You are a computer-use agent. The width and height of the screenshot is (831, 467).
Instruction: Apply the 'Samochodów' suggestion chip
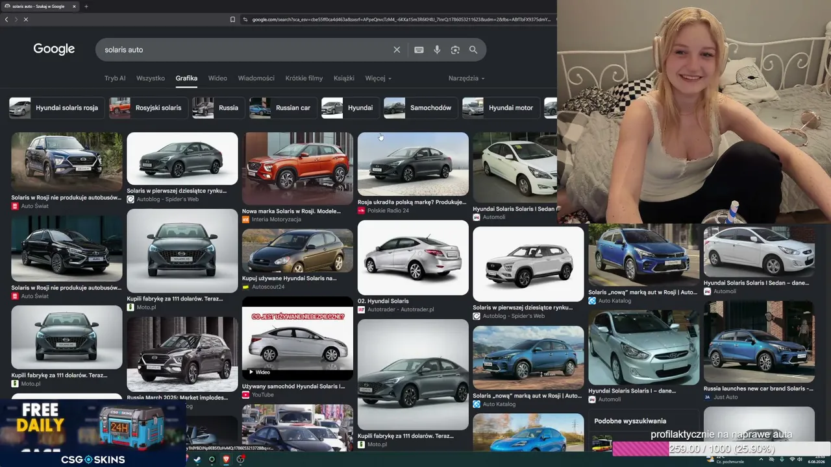coord(421,108)
